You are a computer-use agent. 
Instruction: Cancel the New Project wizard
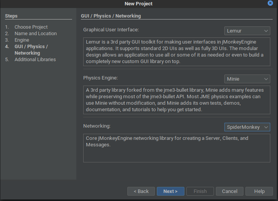[230, 191]
